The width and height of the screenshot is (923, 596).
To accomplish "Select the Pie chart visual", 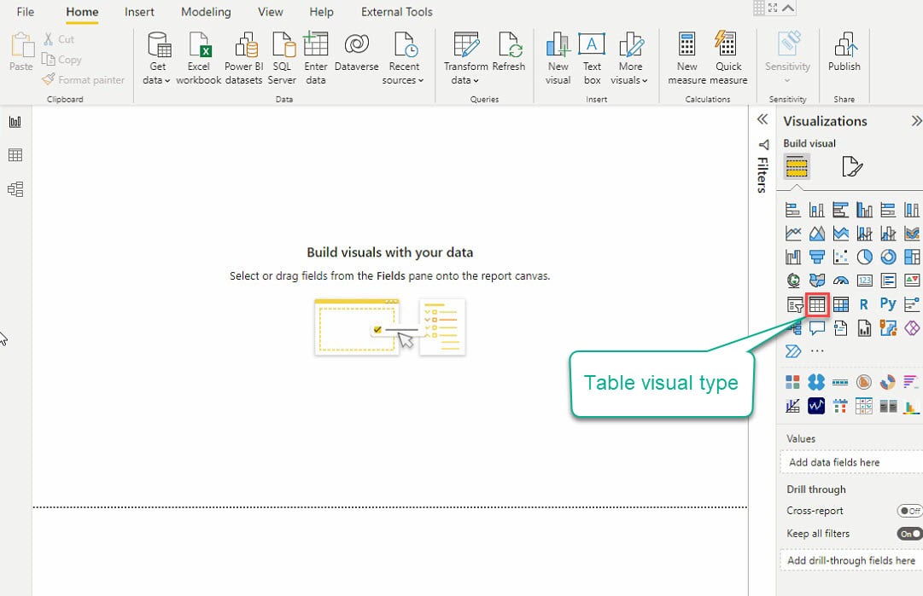I will (x=864, y=257).
